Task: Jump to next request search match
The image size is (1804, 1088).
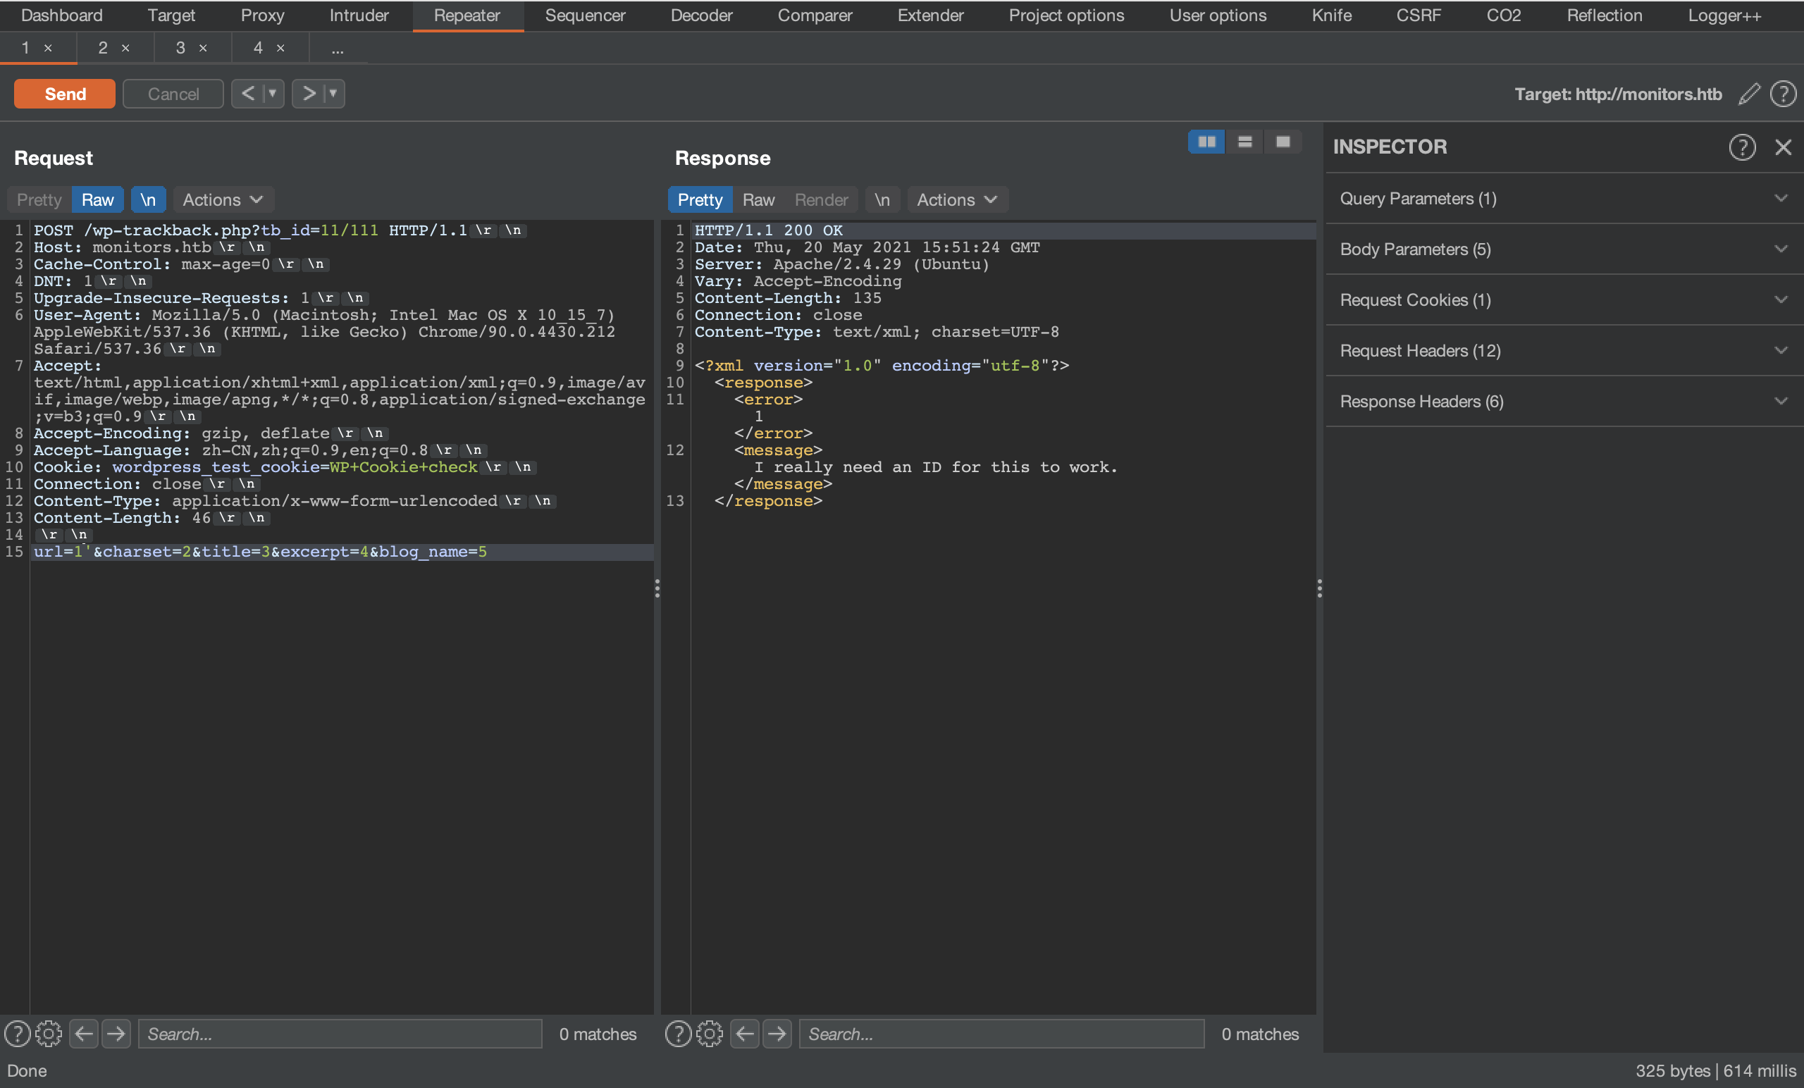Action: [116, 1034]
